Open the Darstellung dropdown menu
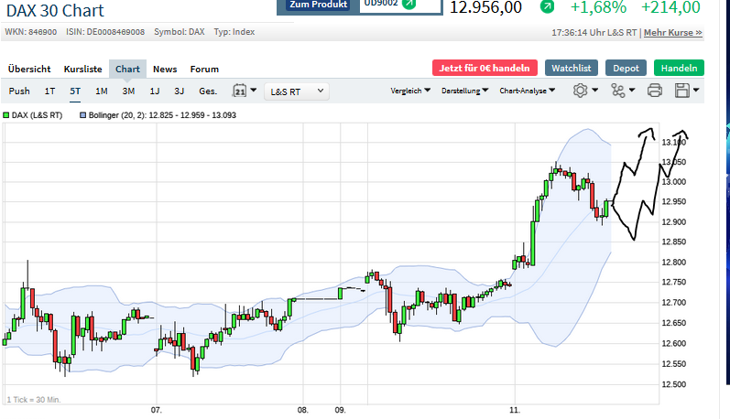 (464, 91)
